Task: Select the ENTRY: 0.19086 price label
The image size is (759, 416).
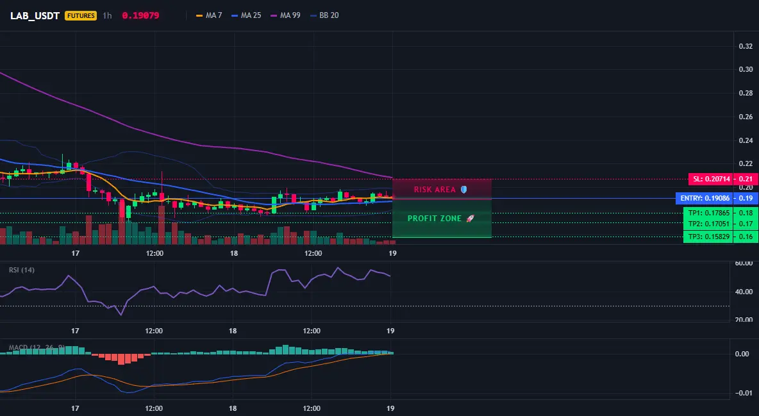Action: [x=704, y=198]
